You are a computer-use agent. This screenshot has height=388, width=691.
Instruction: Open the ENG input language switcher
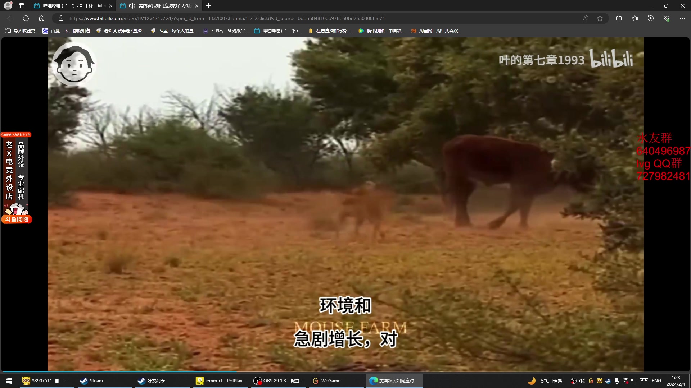(x=656, y=380)
